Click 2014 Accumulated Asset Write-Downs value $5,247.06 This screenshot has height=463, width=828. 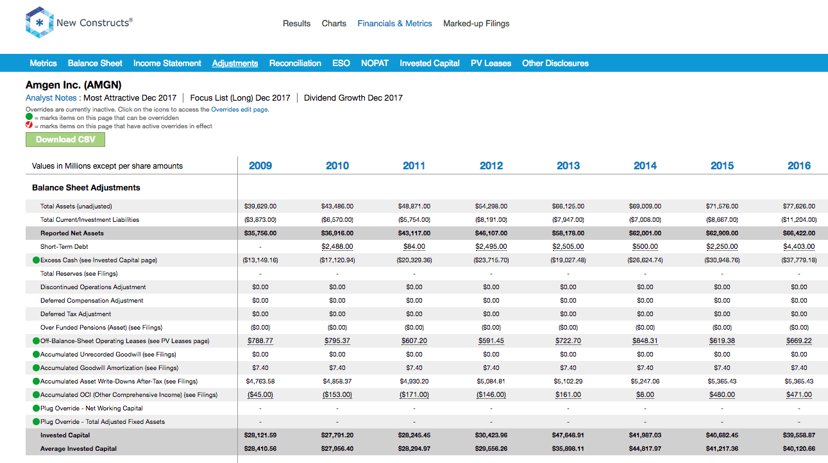(x=645, y=382)
